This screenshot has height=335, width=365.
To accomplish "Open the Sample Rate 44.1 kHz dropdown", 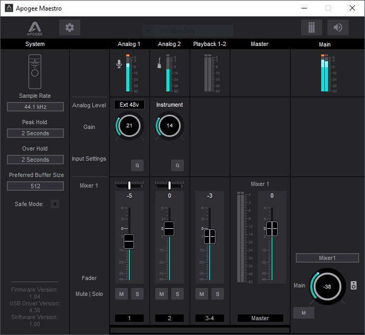I will [35, 107].
